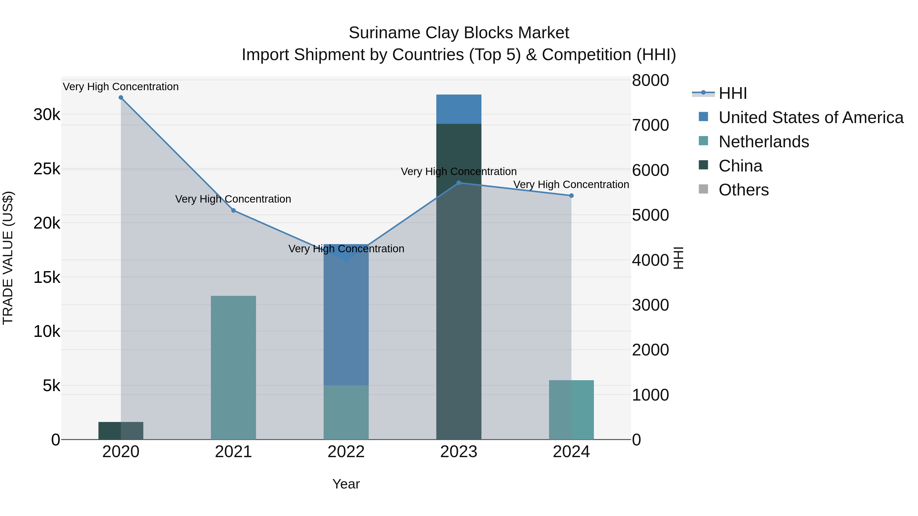Click the 2024 x-axis tick label
The image size is (918, 516).
coord(571,452)
